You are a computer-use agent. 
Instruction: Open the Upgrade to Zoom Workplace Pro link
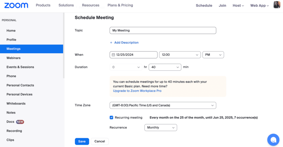[137, 91]
